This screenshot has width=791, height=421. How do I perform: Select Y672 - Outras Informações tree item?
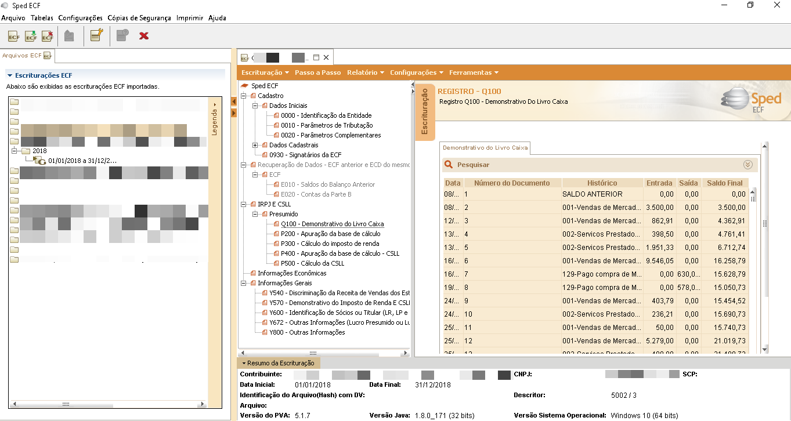pos(339,322)
